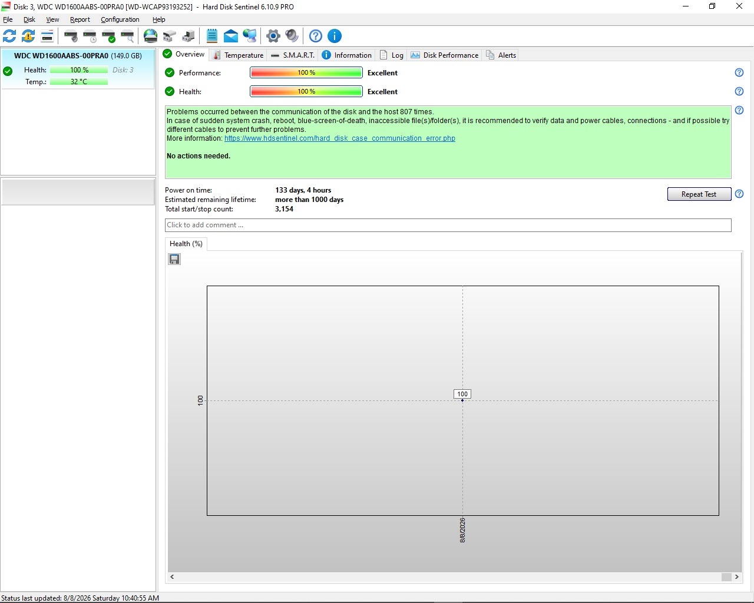Click the Health 100 % gradient bar
754x603 pixels.
pyautogui.click(x=306, y=91)
